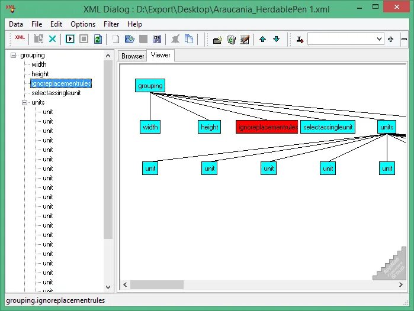Click the status bar path grouping.ignoreplacementrules
The image size is (414, 311).
tap(56, 300)
